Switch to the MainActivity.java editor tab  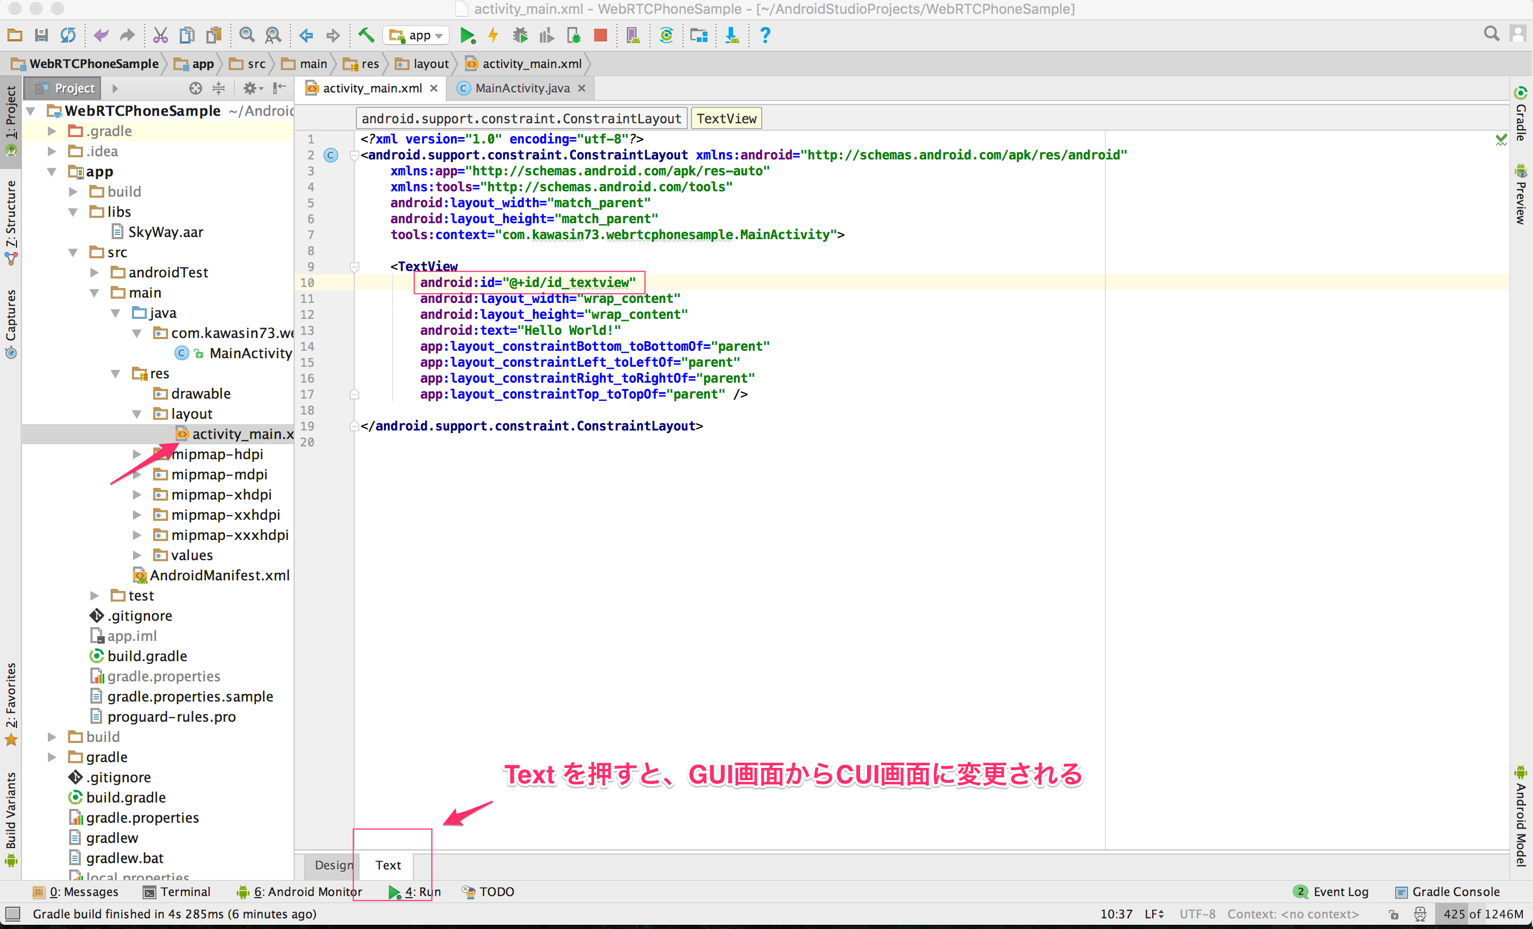pyautogui.click(x=520, y=88)
